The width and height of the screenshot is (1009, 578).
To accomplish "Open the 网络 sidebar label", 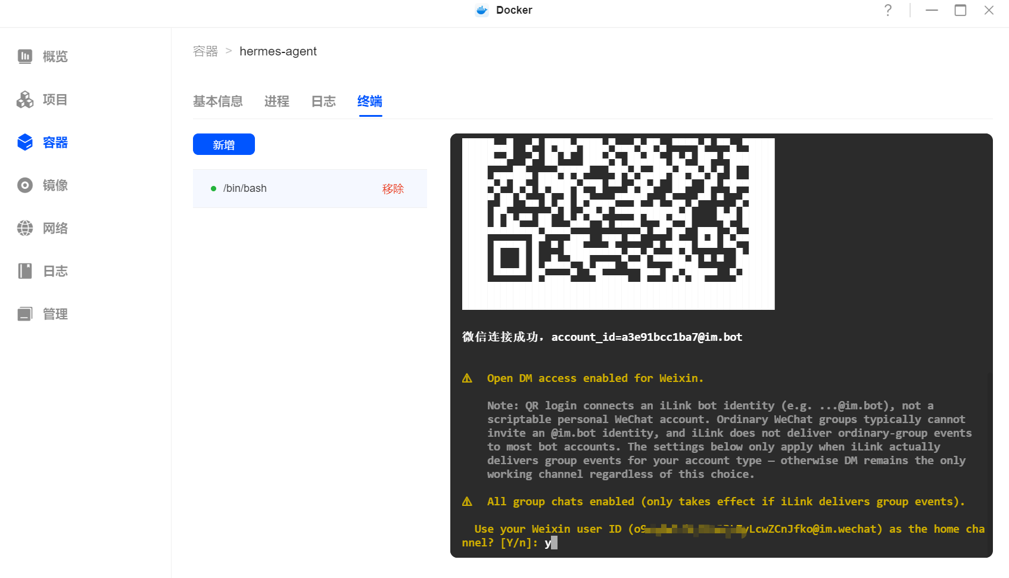I will [x=55, y=228].
